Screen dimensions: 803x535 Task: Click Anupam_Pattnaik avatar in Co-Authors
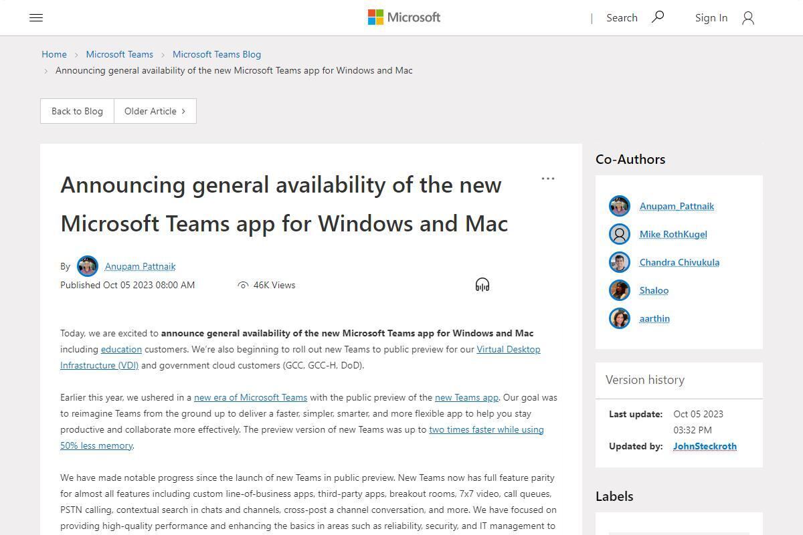coord(620,206)
